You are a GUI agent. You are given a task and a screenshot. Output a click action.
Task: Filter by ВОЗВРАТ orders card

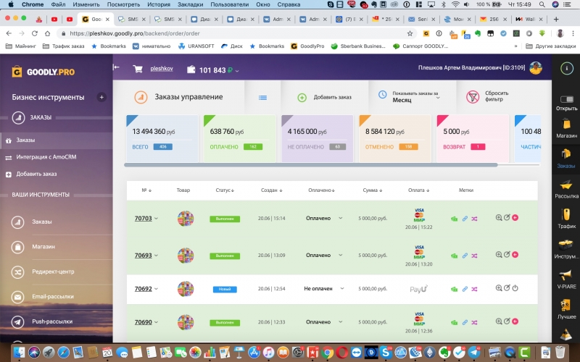[x=473, y=138]
